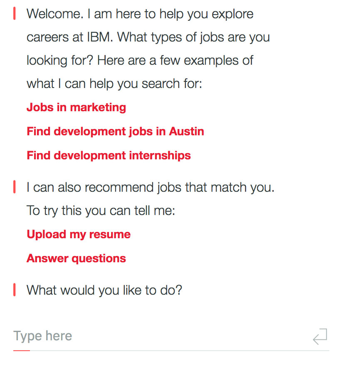Click red marker beside recommend jobs message

pos(15,187)
